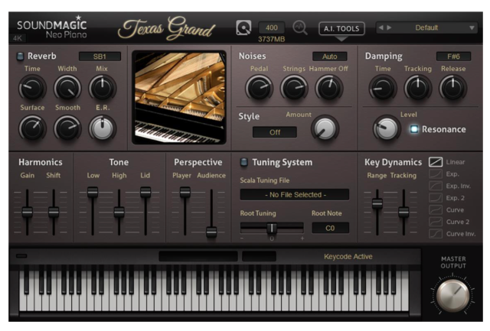Click the disk streaming icon
This screenshot has width=490, height=331.
(x=243, y=28)
